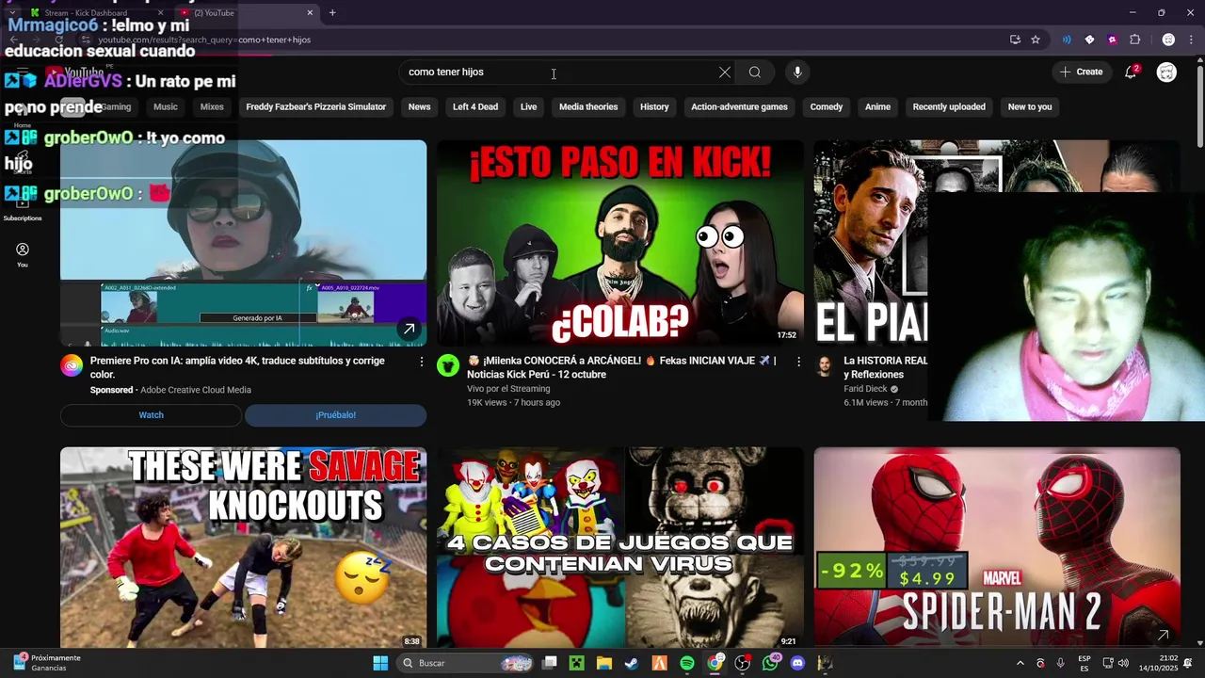The height and width of the screenshot is (678, 1205).
Task: Click the white diamond extension icon
Action: point(1089,40)
